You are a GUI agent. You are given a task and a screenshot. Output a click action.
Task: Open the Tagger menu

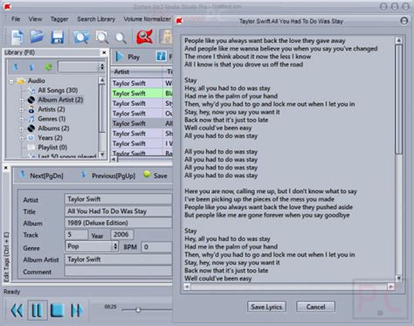(59, 19)
